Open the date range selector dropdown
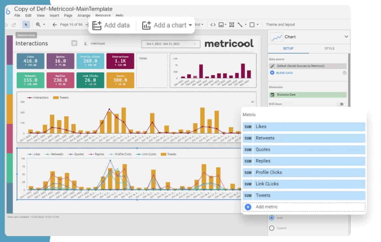Screen dimensions: 381x242 point(170,44)
